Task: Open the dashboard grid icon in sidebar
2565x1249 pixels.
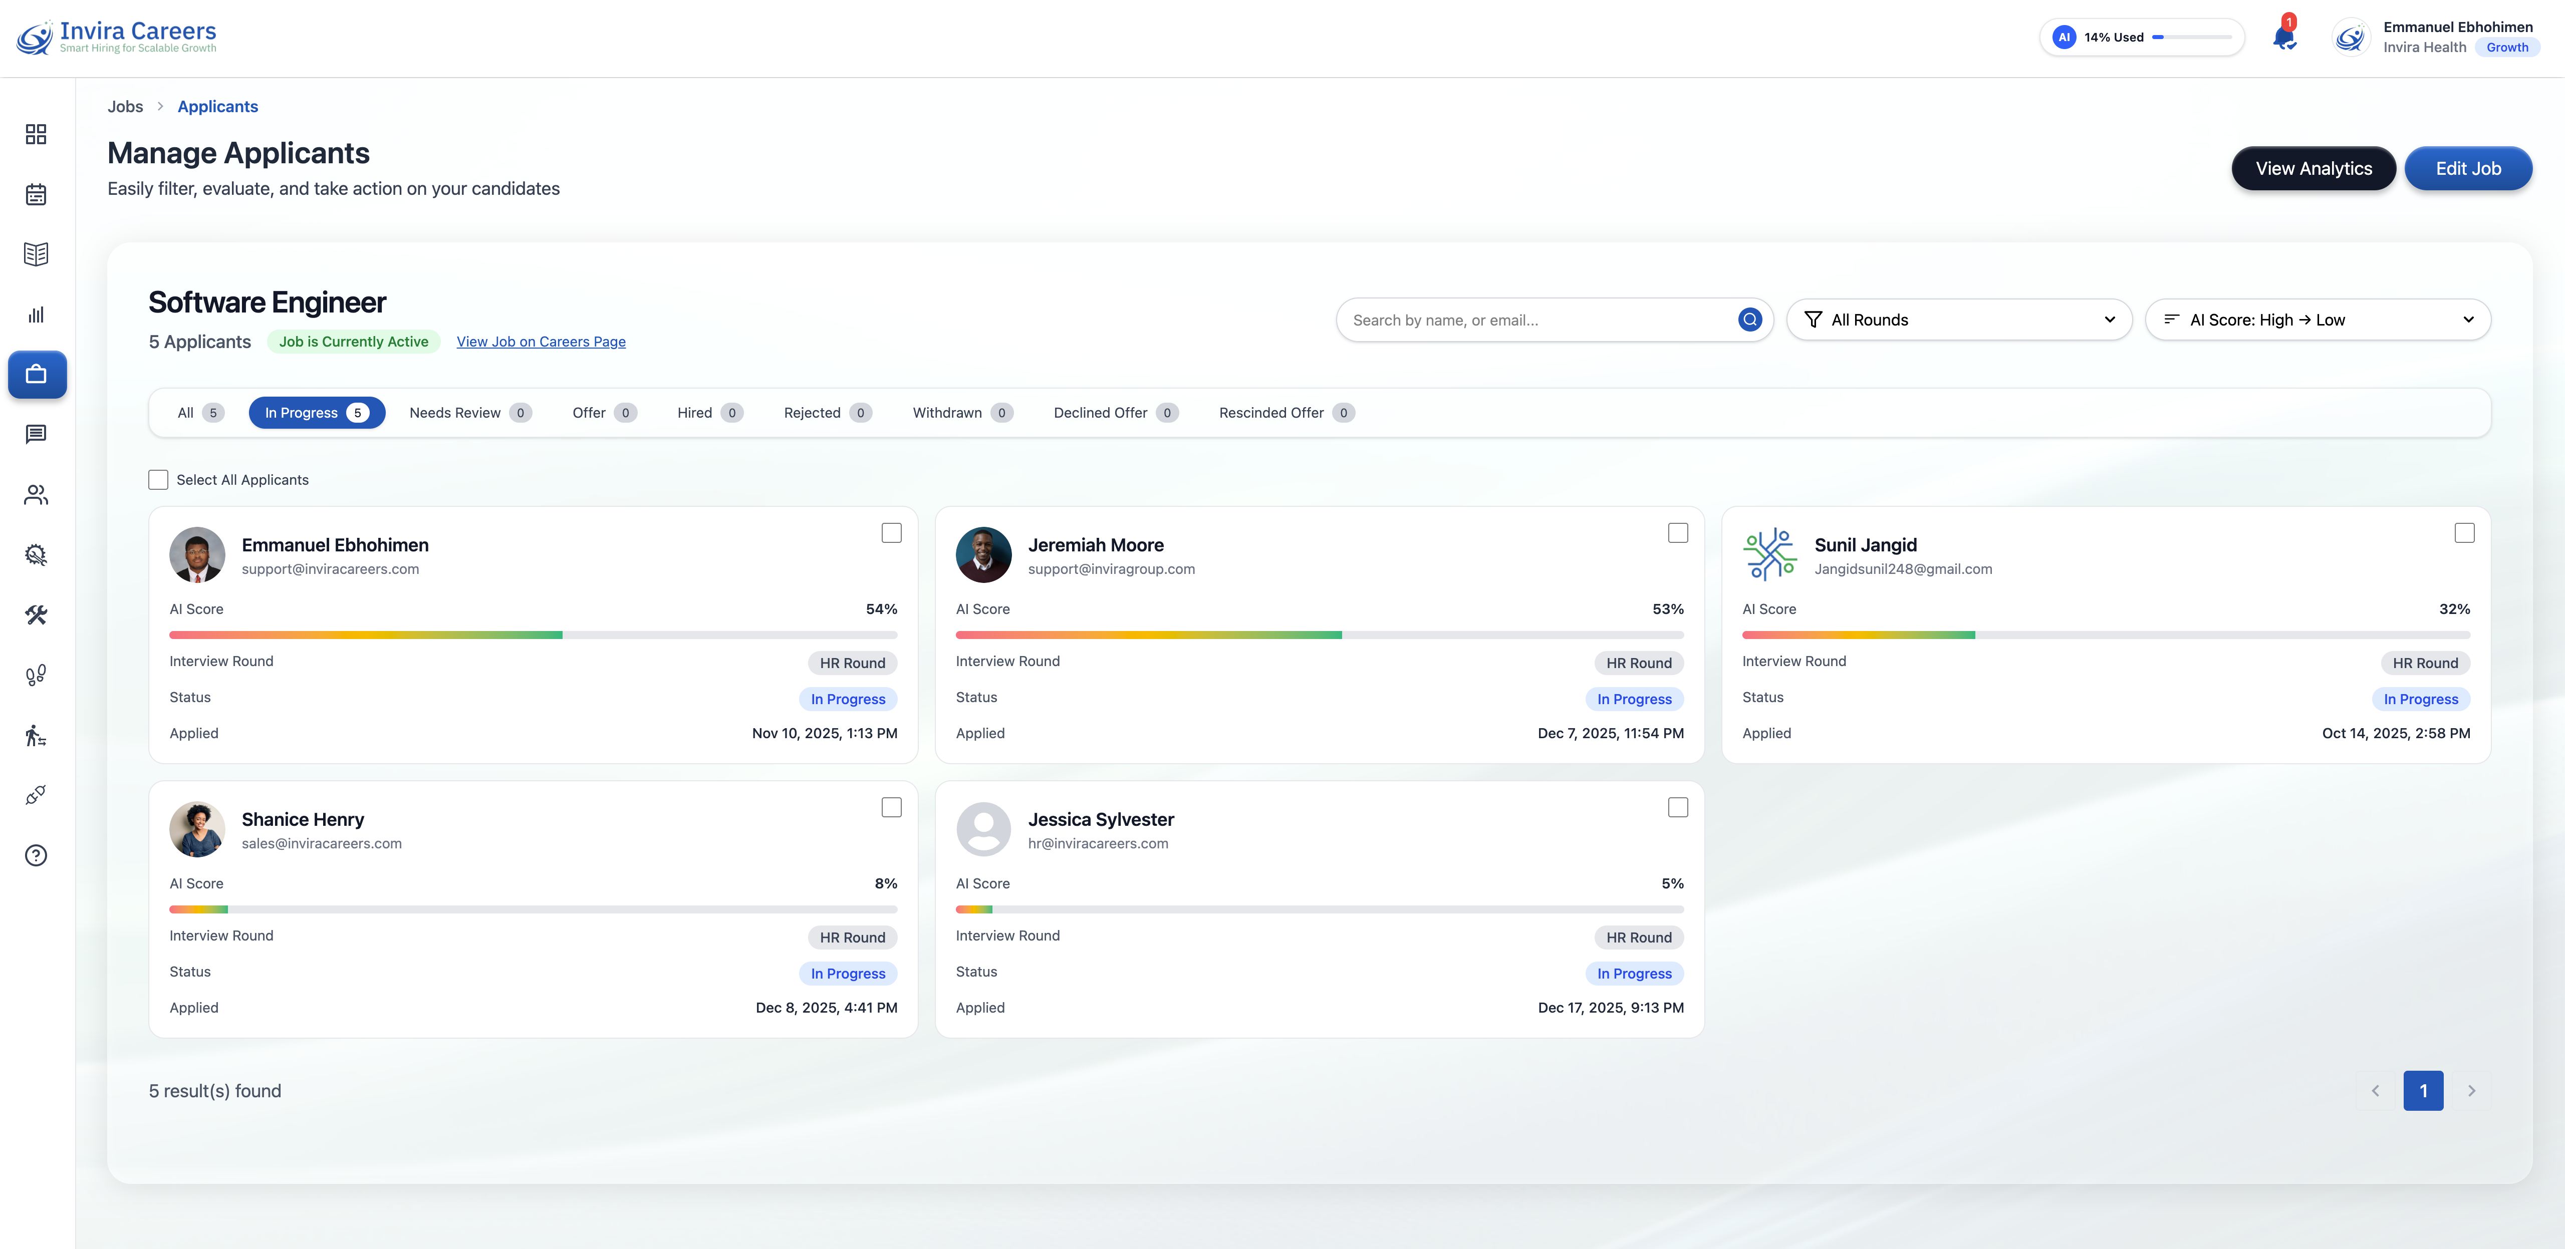Action: pos(36,133)
